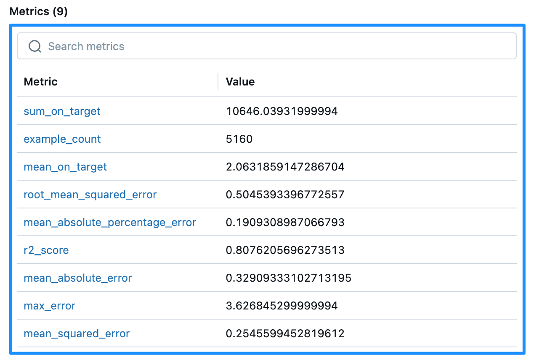The width and height of the screenshot is (534, 360).
Task: Open the r2_score metric link
Action: pyautogui.click(x=46, y=250)
